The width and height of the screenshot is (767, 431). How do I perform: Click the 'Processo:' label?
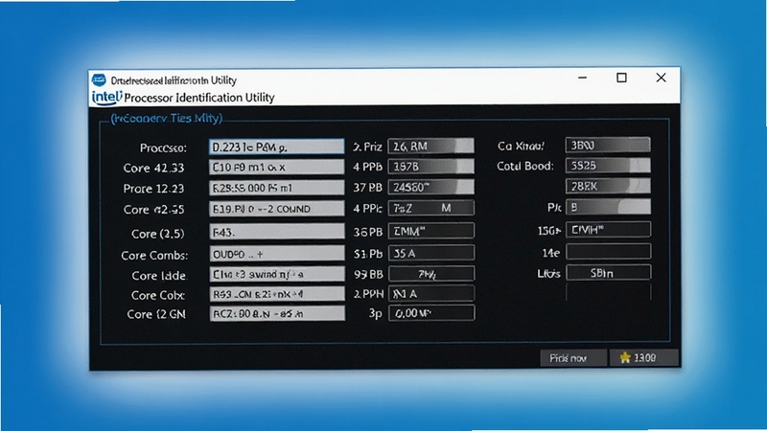(163, 147)
